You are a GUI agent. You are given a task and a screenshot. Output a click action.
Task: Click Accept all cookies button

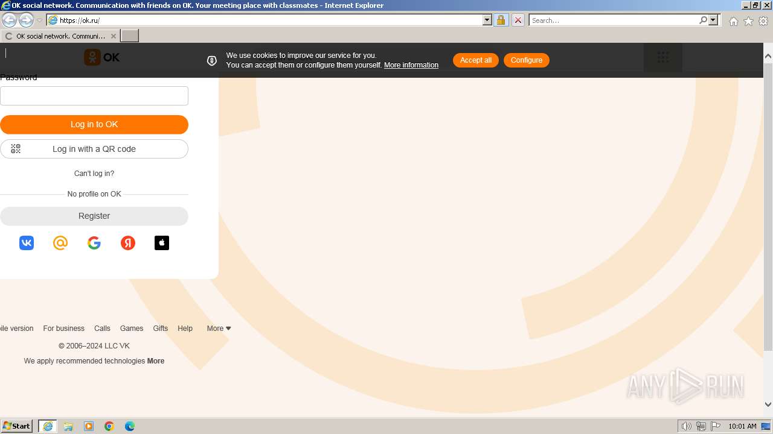(476, 60)
